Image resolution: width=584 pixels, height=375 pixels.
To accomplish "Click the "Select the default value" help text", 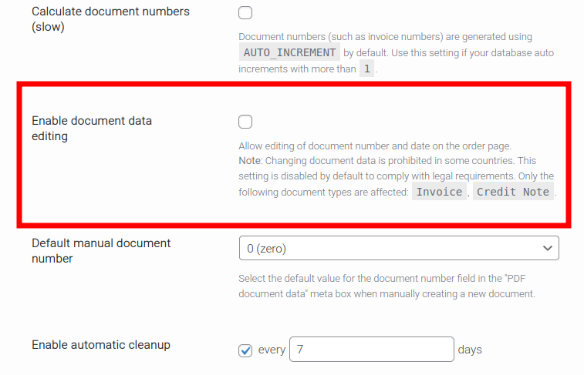I will (x=387, y=279).
